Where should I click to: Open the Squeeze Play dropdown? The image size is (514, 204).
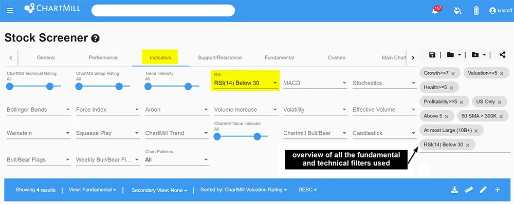click(x=107, y=133)
